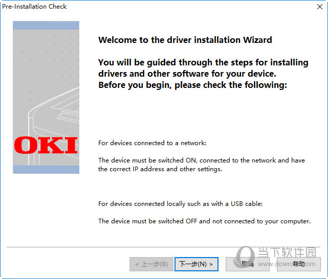The image size is (328, 279).
Task: Click the blue band atop the OKI banner
Action: [x=46, y=25]
